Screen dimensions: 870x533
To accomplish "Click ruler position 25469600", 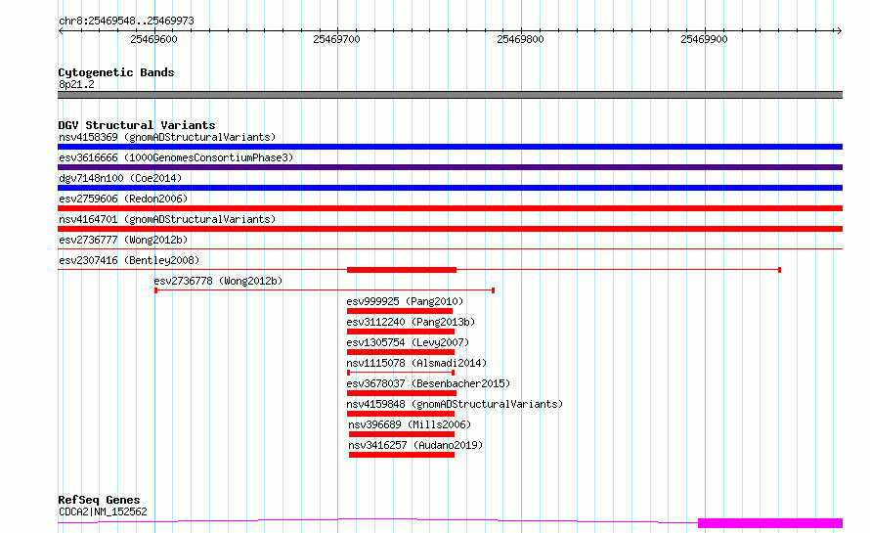I will (x=153, y=39).
